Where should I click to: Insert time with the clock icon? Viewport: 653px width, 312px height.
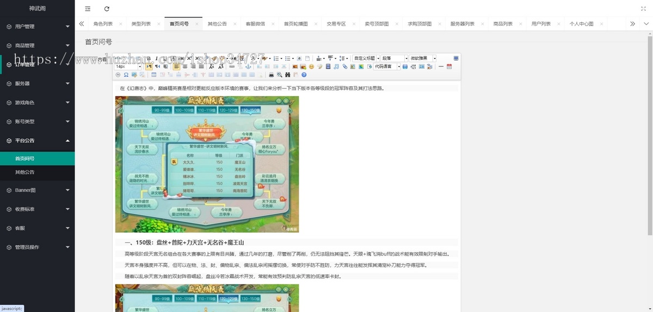click(118, 74)
